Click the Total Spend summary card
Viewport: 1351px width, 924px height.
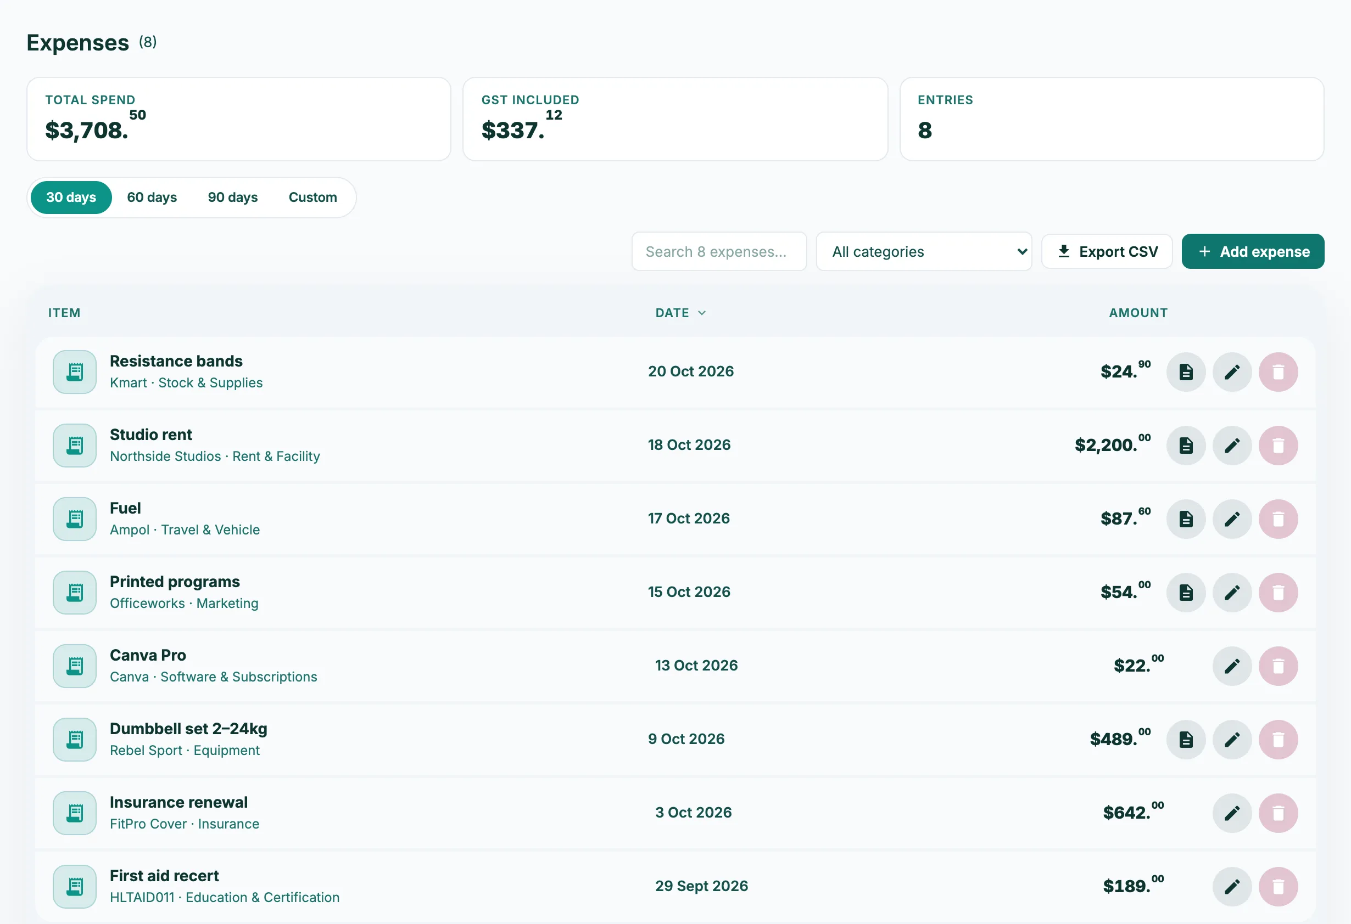pyautogui.click(x=239, y=119)
